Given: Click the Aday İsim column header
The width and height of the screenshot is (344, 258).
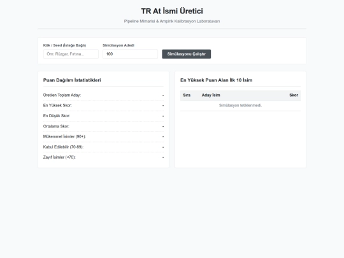Looking at the screenshot, I should [211, 95].
